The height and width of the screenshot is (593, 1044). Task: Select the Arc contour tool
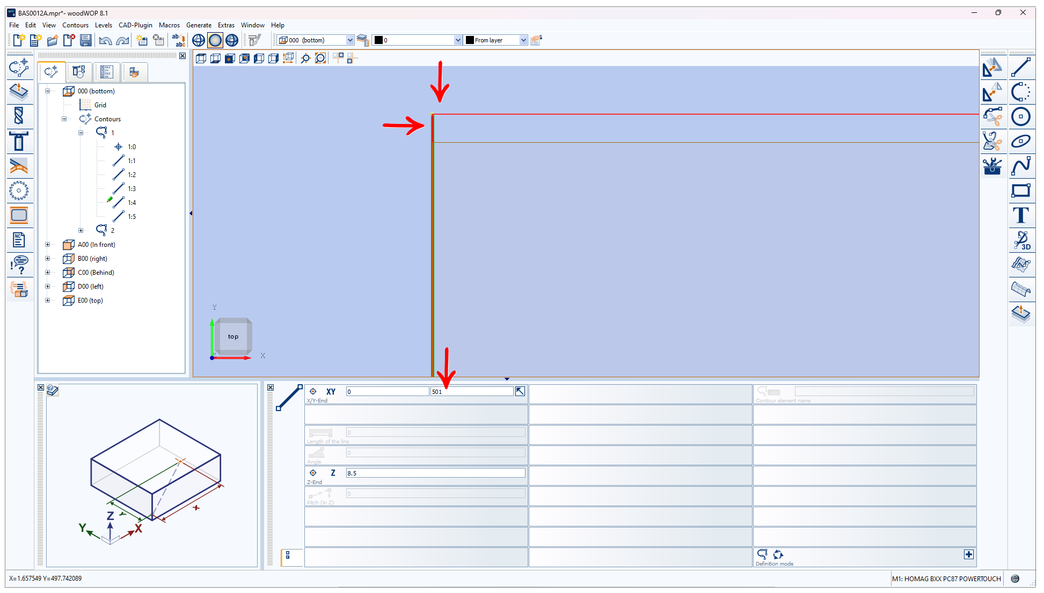(x=1020, y=92)
